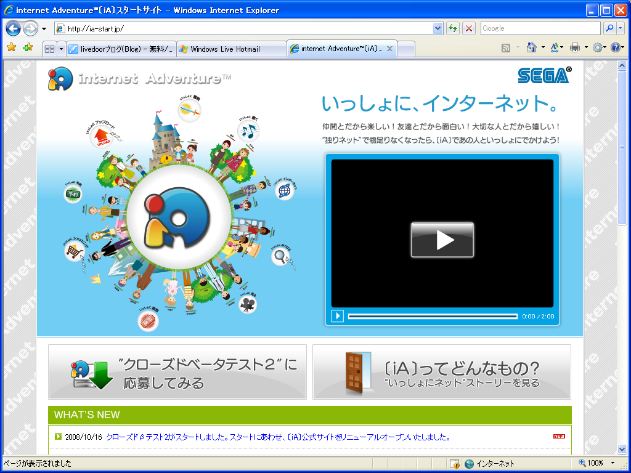Click the address bar showing http://ia-start.jp/
The image size is (631, 473).
tap(244, 28)
